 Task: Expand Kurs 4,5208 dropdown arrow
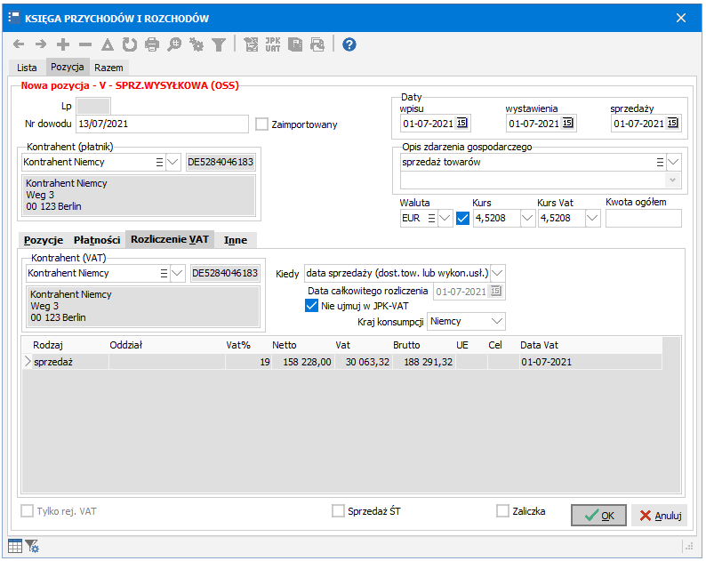coord(526,219)
